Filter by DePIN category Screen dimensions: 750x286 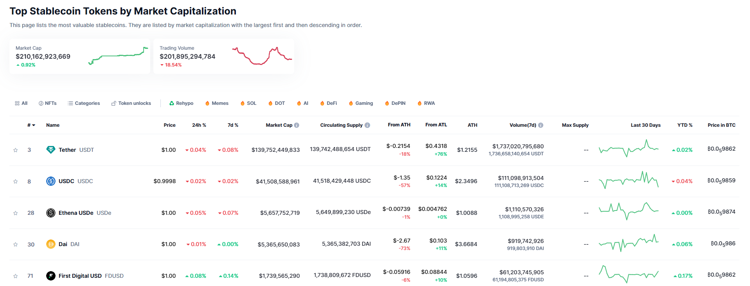click(395, 103)
